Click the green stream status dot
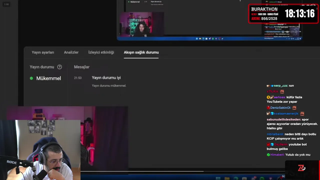Screen dimensions: 320x180 click(x=31, y=78)
